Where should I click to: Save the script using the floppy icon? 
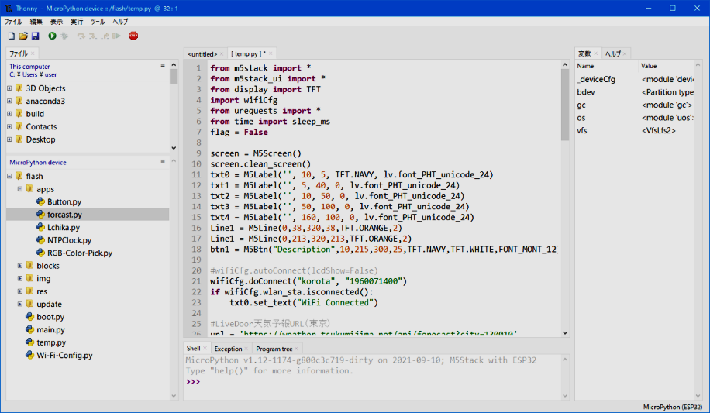point(35,36)
